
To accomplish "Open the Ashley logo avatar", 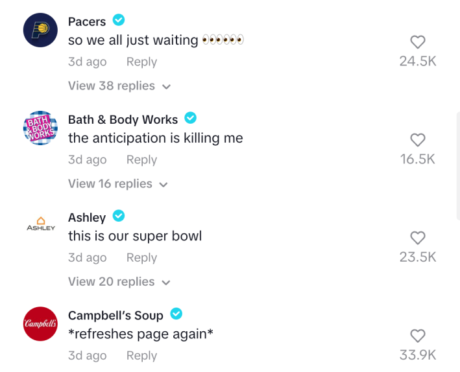I will tap(40, 225).
